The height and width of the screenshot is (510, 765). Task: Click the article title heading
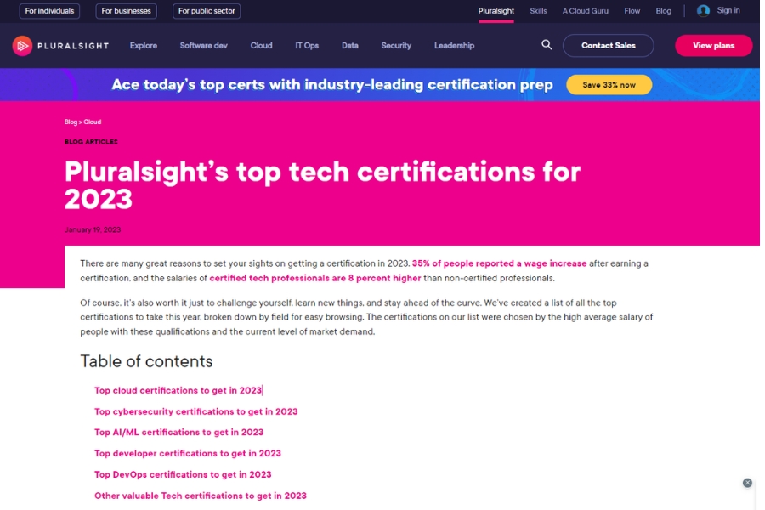tap(322, 185)
